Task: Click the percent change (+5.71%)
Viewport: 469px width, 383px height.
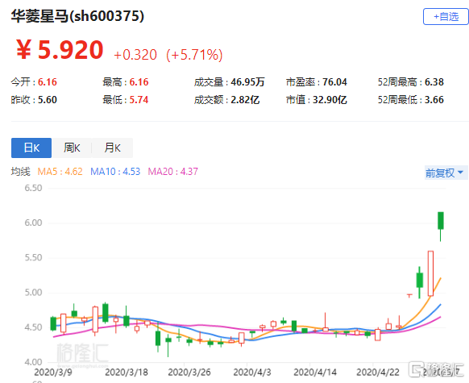Action: point(194,55)
